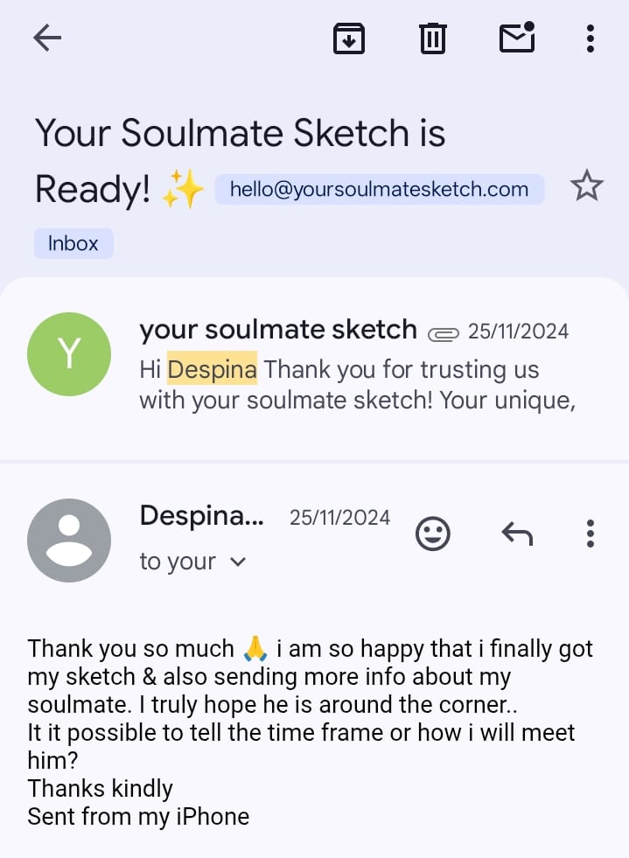The height and width of the screenshot is (858, 629).
Task: Delete the email with trash icon
Action: (433, 38)
